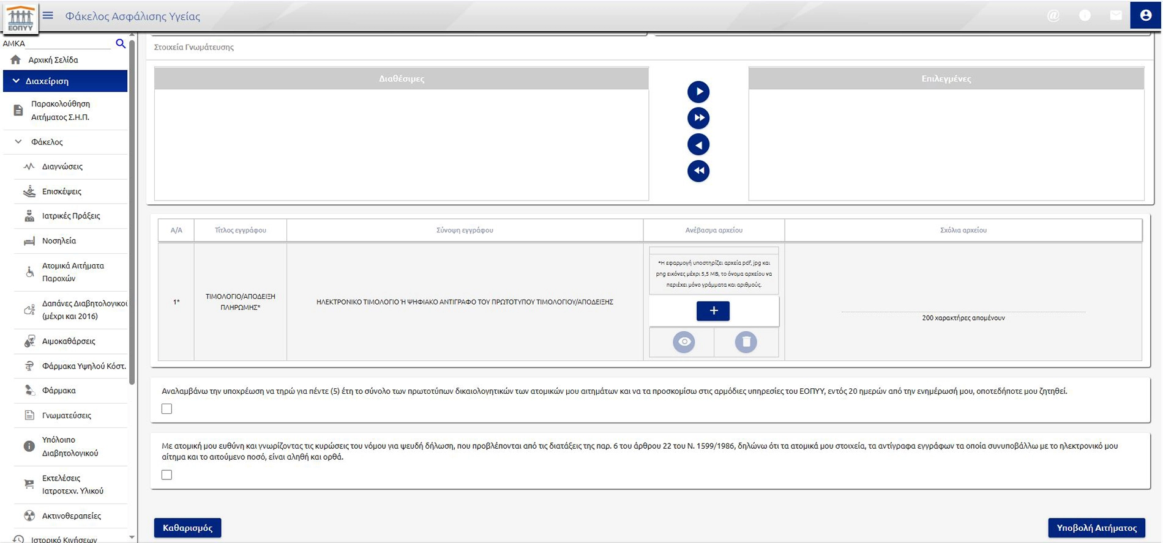Open the envelope messages icon
Screen dimensions: 1163x543
1116,16
